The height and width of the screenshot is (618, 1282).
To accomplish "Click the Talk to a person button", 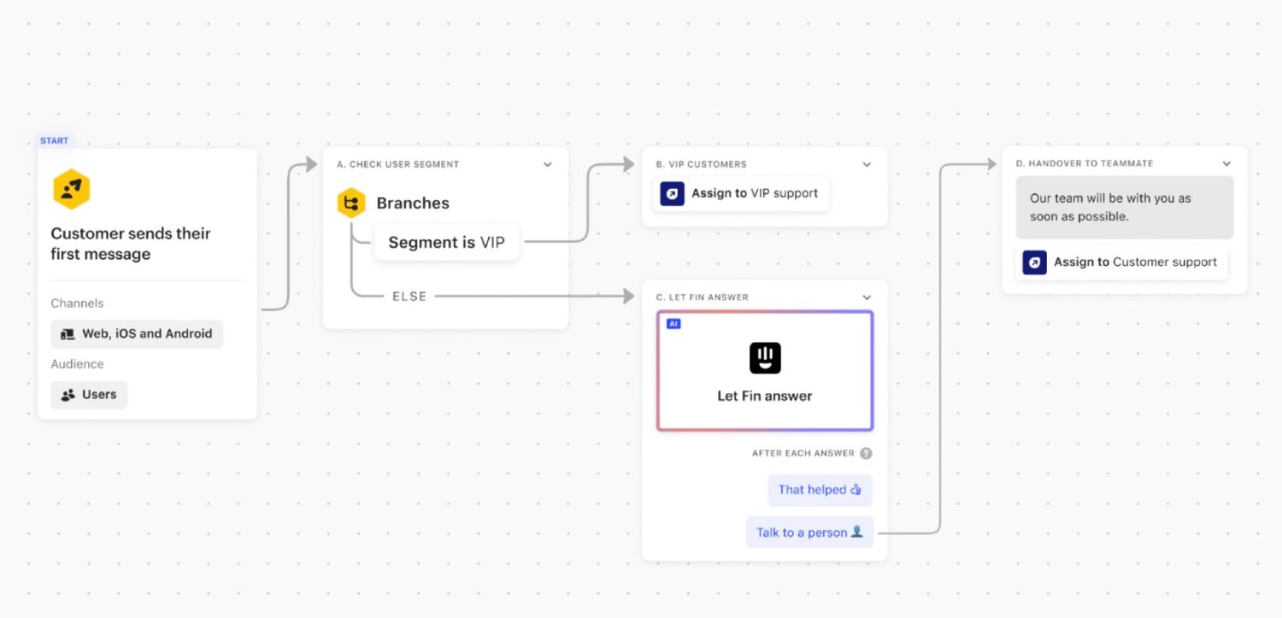I will pos(809,533).
